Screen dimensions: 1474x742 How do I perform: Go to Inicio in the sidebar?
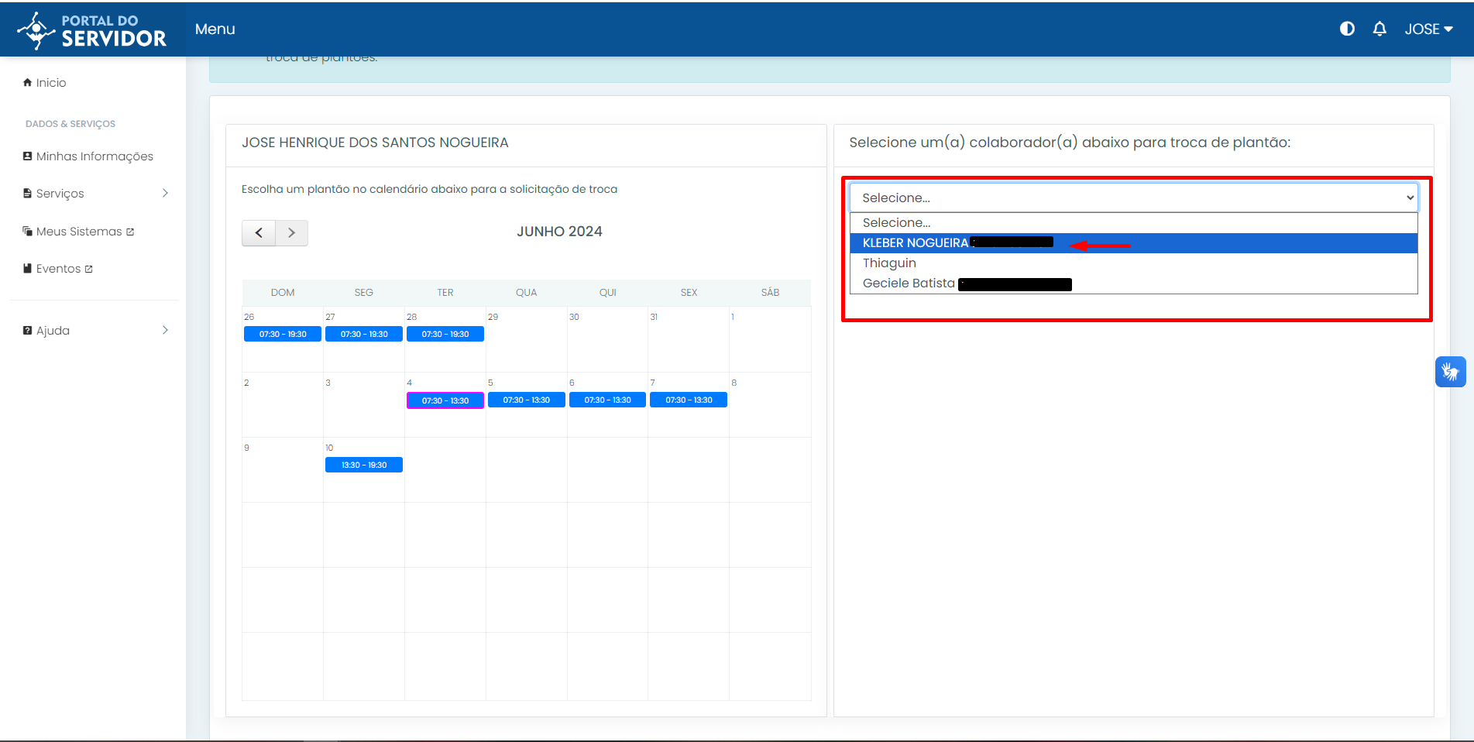(45, 82)
